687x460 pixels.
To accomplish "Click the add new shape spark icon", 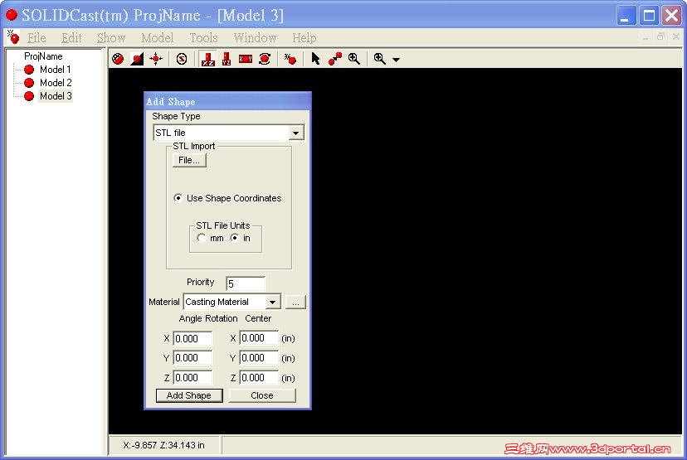I will pyautogui.click(x=290, y=59).
